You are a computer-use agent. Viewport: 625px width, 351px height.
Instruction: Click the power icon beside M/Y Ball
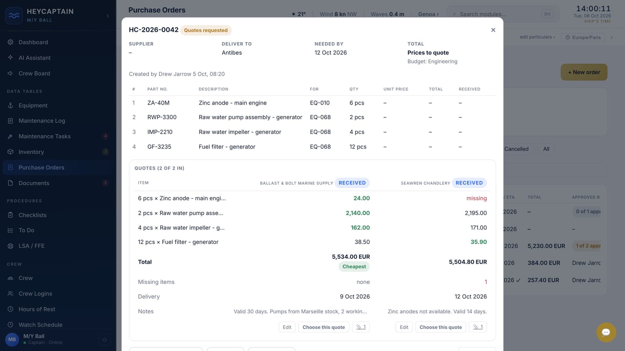click(104, 339)
